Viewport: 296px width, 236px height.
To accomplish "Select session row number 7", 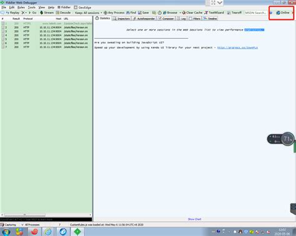I will [x=47, y=47].
